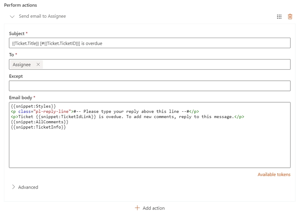
Task: Expand the Advanced section
Action: click(x=13, y=187)
